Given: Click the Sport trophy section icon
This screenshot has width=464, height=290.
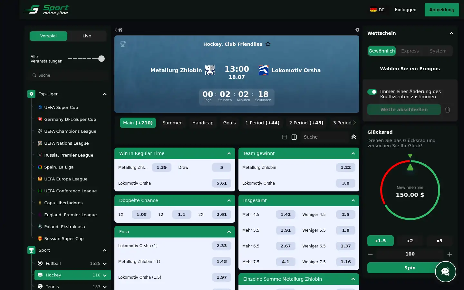Looking at the screenshot, I should click(x=31, y=250).
